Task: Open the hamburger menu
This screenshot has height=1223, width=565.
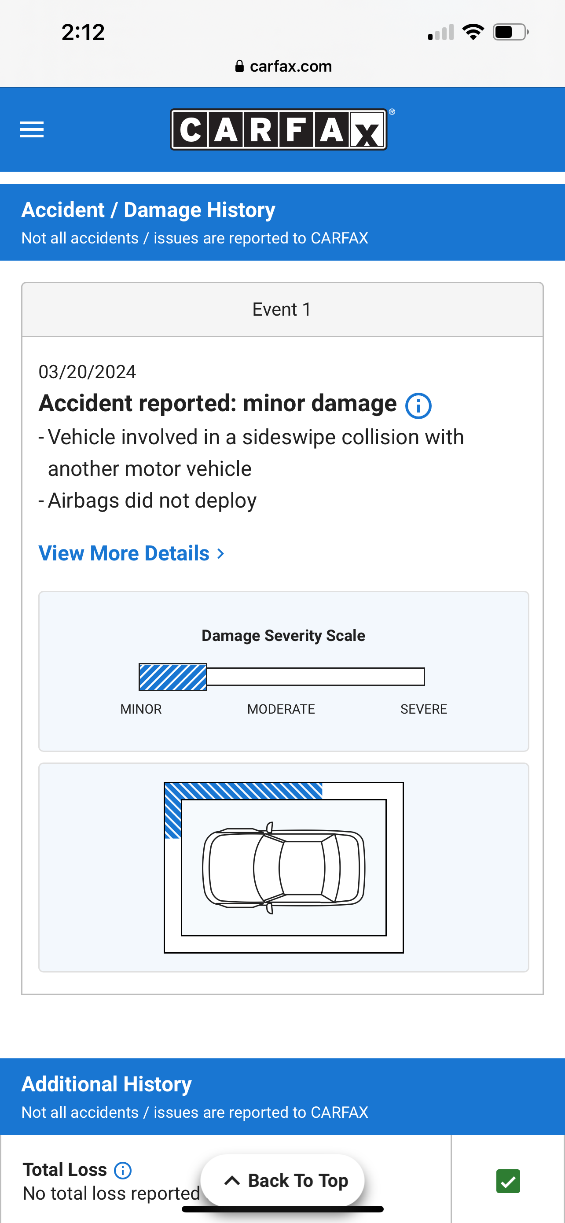Action: click(32, 129)
